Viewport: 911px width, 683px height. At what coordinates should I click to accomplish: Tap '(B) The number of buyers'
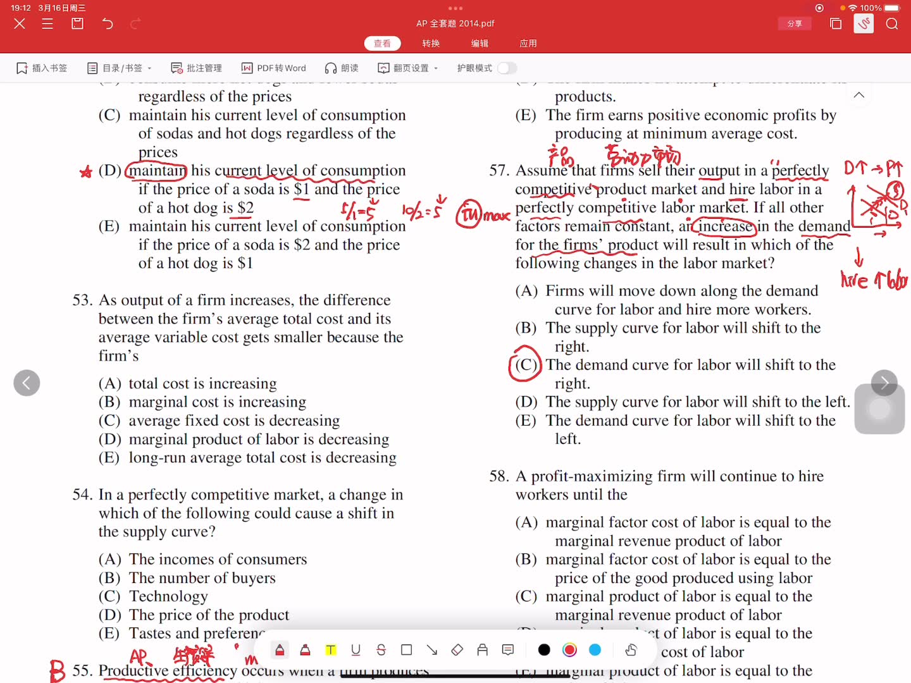coord(187,578)
